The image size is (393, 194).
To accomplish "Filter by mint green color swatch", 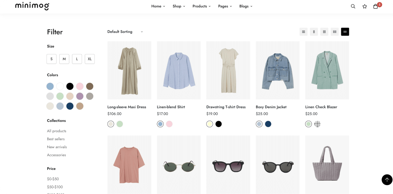I will point(60,96).
